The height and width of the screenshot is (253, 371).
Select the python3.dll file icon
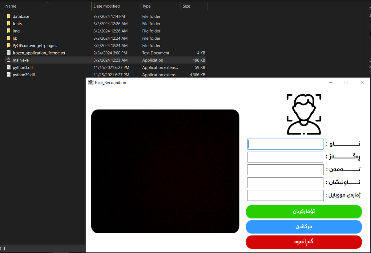click(8, 67)
